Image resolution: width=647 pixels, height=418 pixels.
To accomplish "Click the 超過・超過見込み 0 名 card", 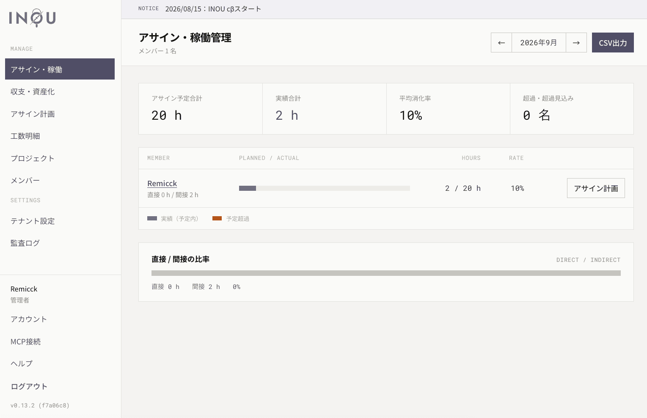I will coord(572,109).
